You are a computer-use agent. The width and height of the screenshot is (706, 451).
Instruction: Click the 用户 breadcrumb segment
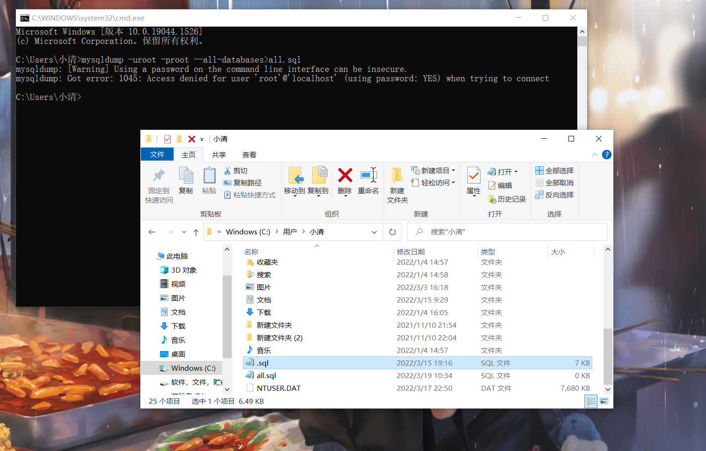290,232
